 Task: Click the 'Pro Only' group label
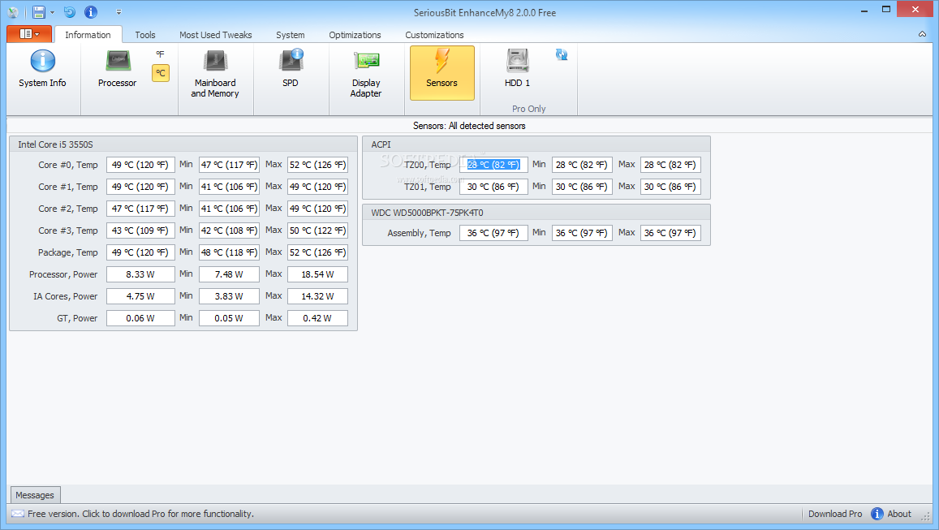529,109
